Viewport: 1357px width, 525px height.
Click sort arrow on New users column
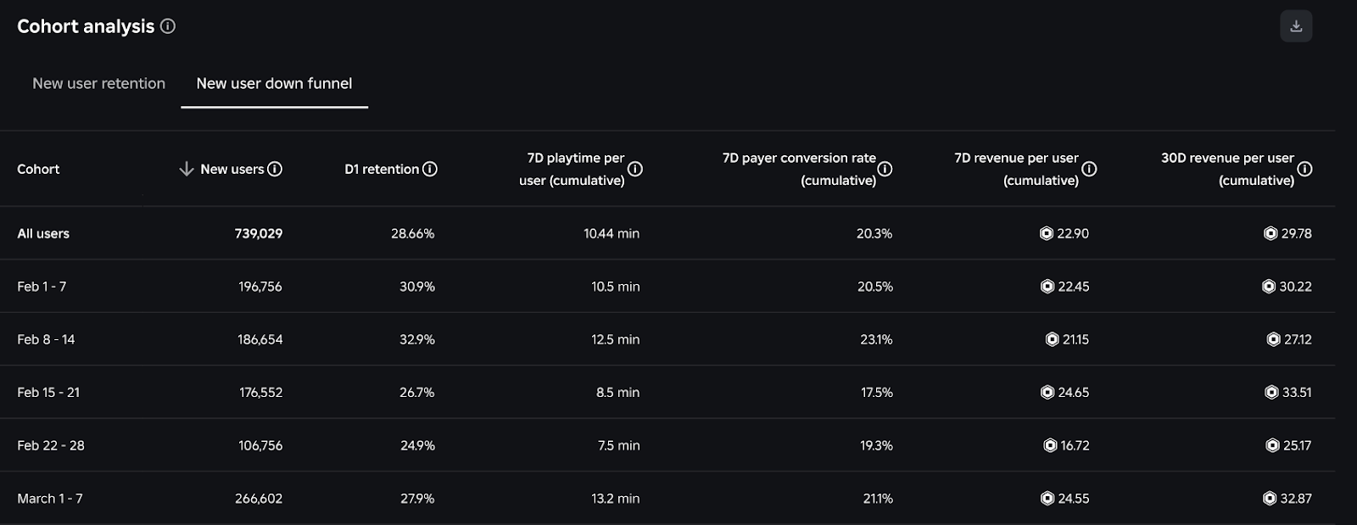coord(187,169)
